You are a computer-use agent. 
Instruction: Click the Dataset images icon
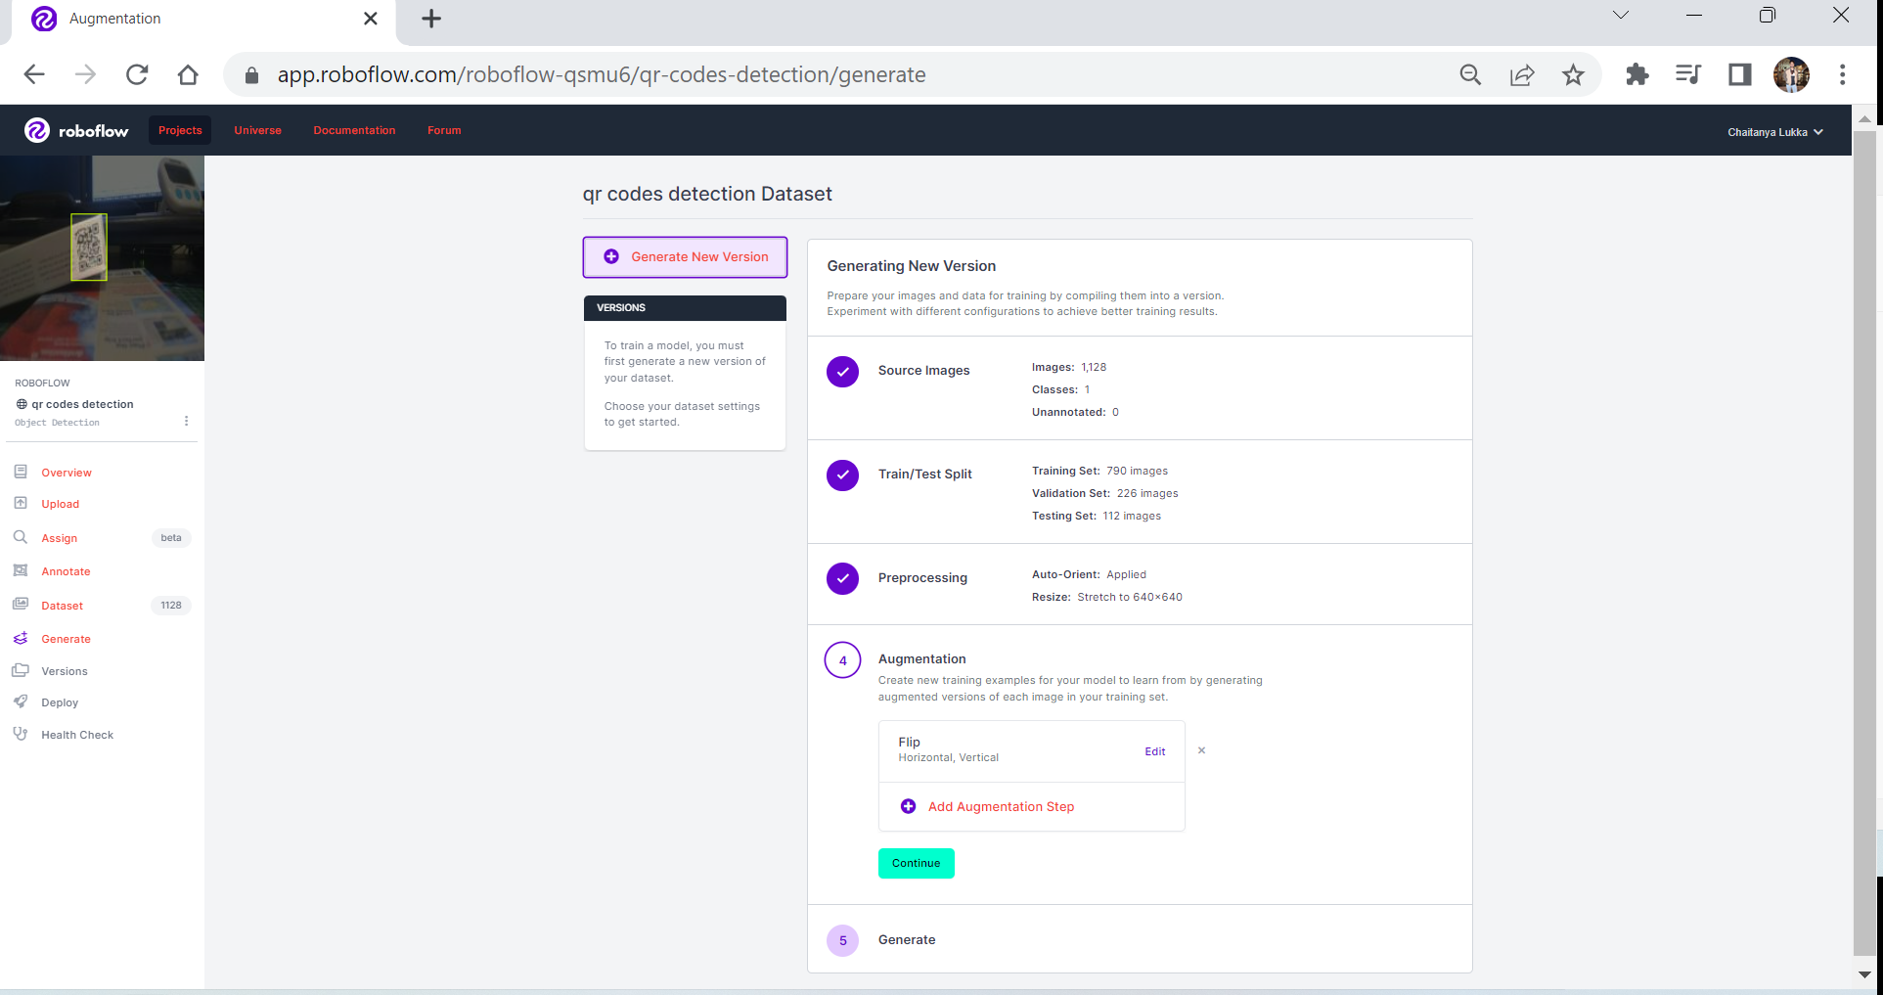tap(21, 605)
